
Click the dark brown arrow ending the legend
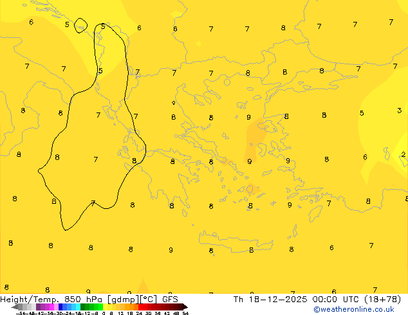tap(185, 307)
